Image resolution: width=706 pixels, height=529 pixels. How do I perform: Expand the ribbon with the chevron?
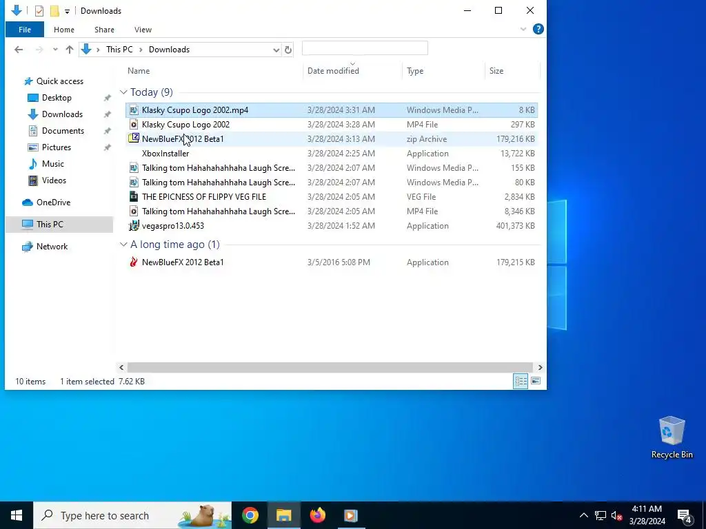523,29
